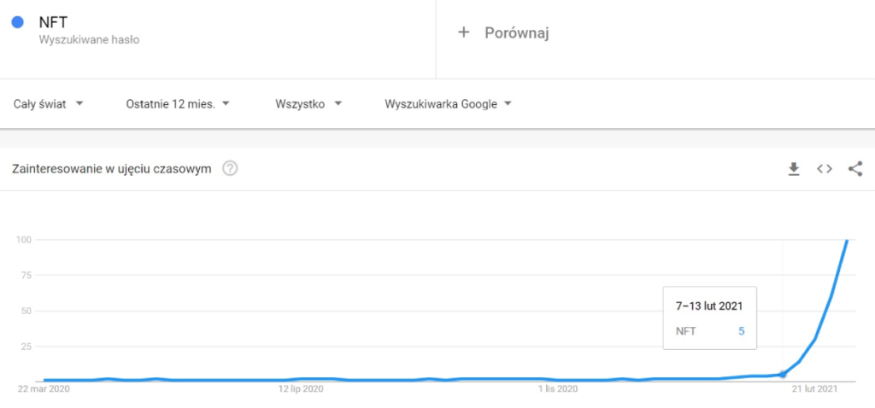Click the 1 lis 2020 axis label
This screenshot has height=408, width=875.
558,389
